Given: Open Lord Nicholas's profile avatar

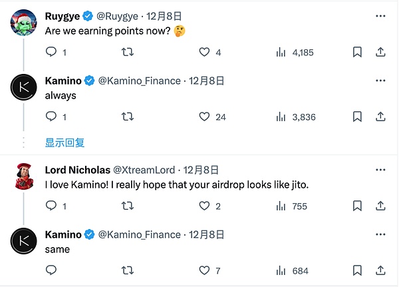Looking at the screenshot, I should tap(25, 176).
